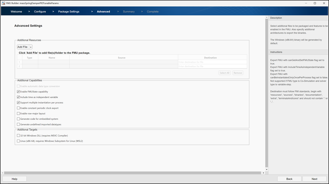The image size is (329, 184).
Task: Click the destination field in row 1
Action: click(212, 62)
